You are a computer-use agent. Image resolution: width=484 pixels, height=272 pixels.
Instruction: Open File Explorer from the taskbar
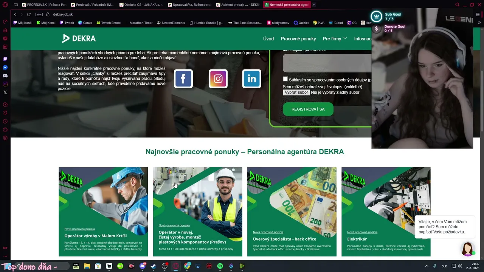(87, 266)
